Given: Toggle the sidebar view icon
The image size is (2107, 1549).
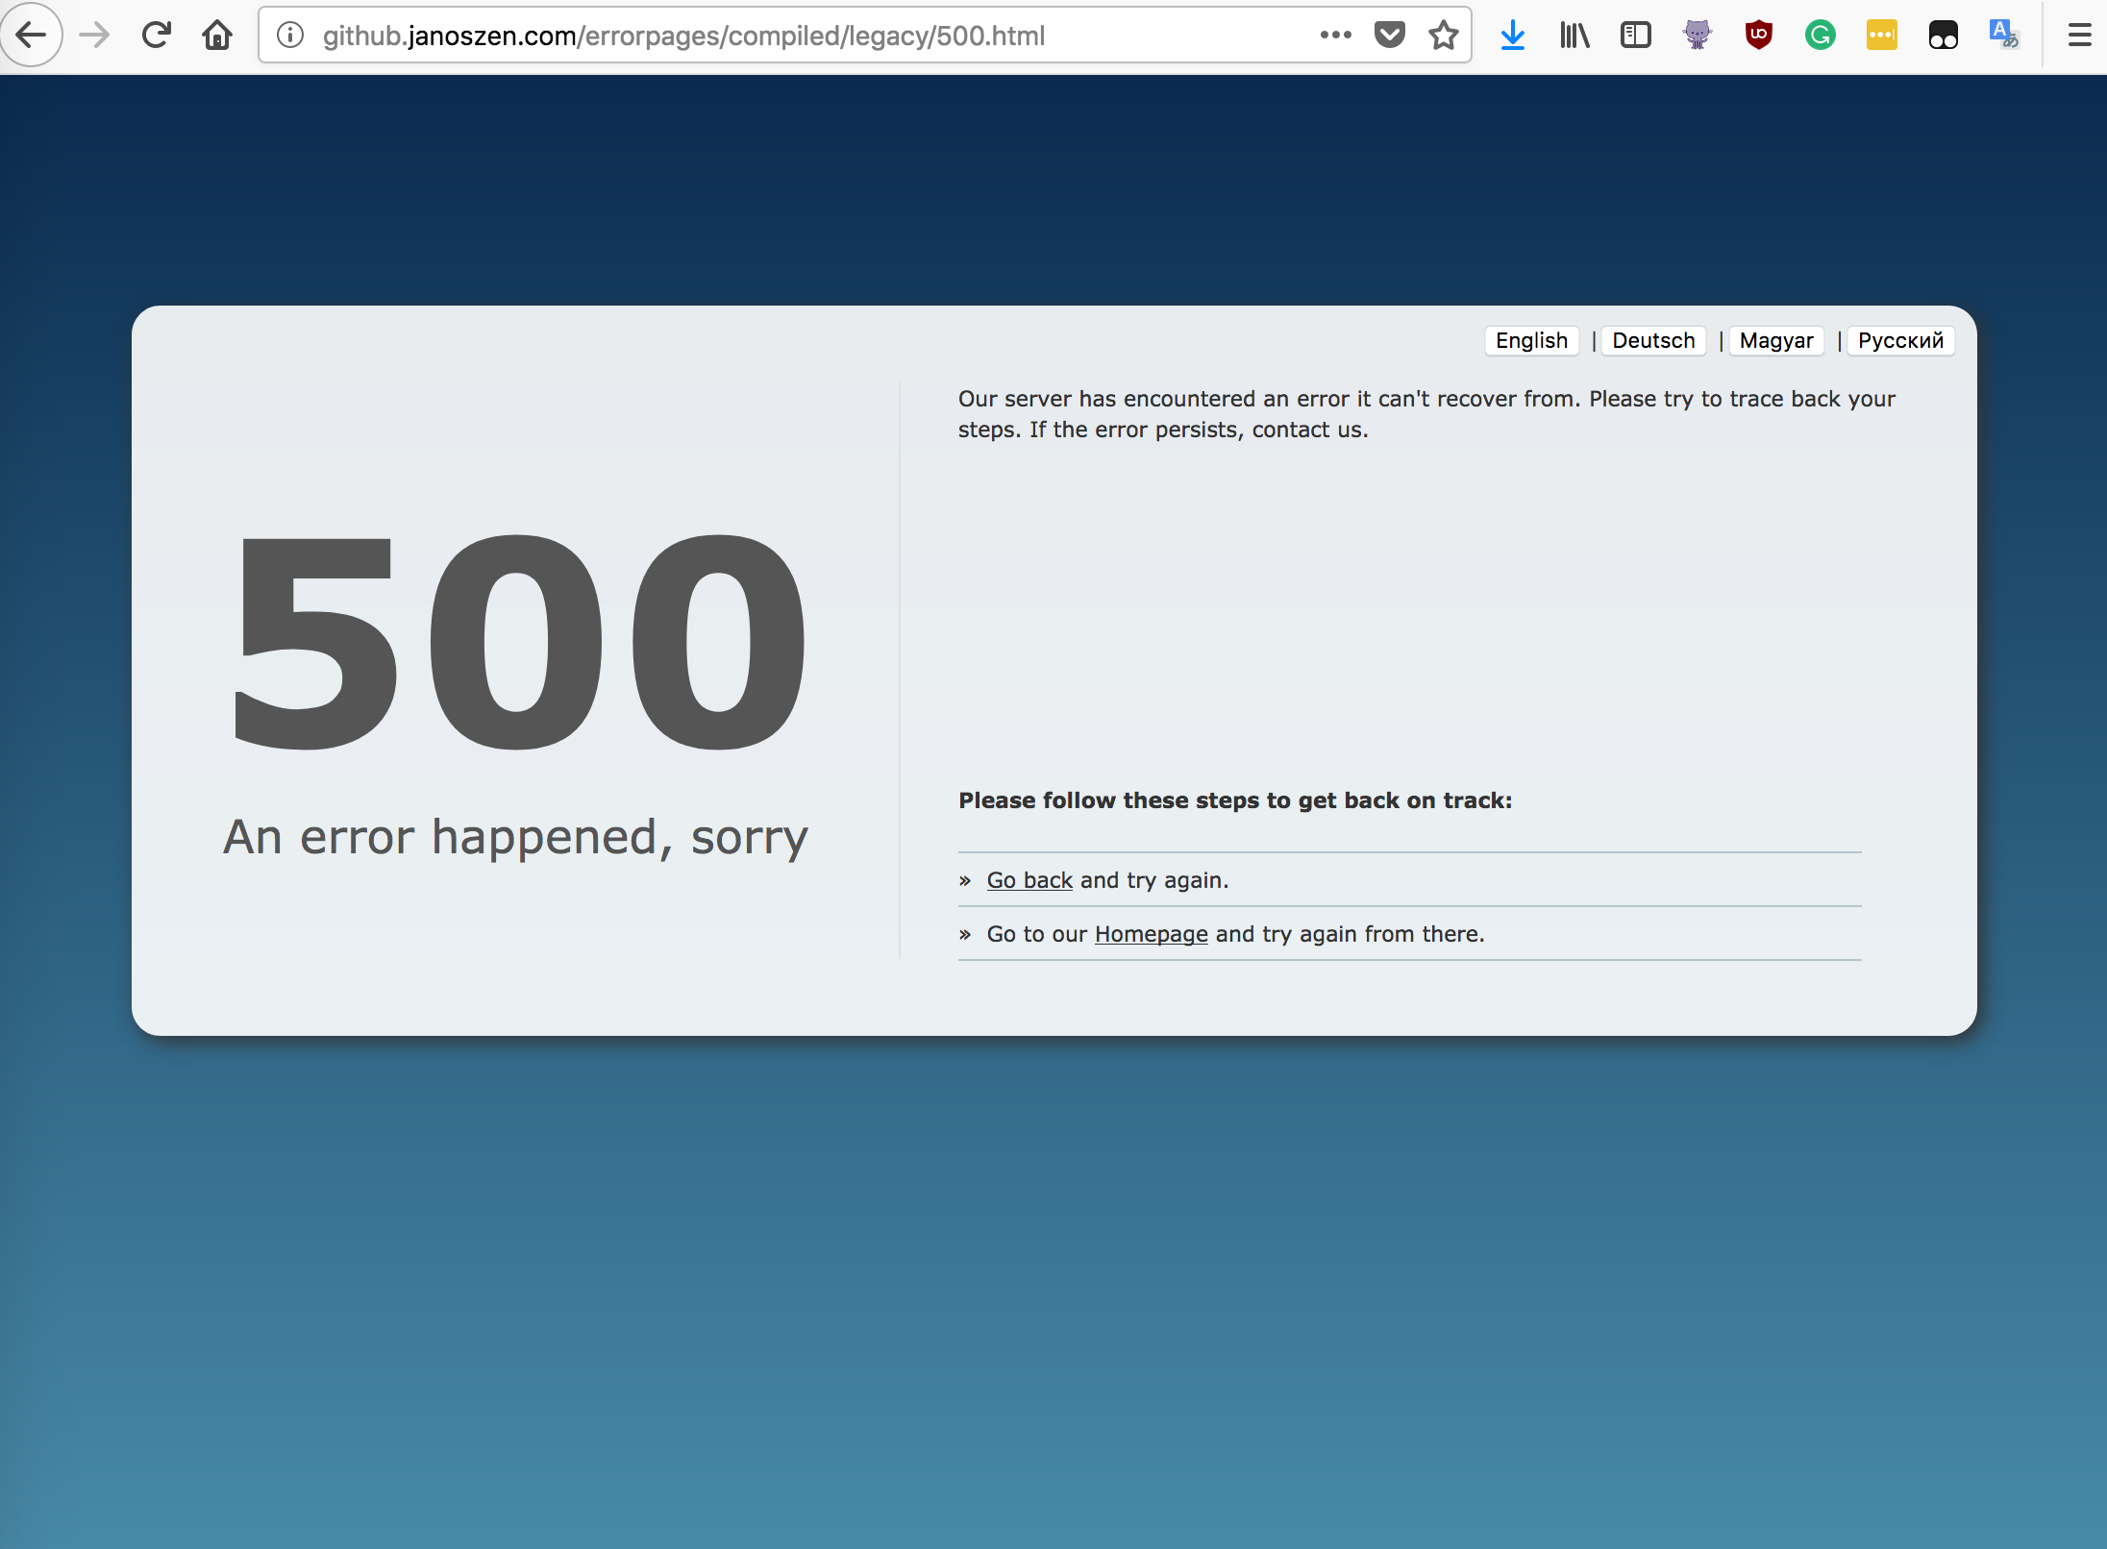Looking at the screenshot, I should [1635, 36].
